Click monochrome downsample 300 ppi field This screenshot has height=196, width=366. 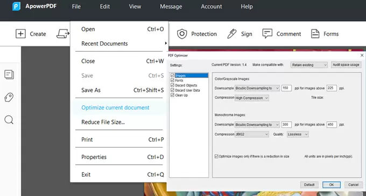click(x=286, y=125)
